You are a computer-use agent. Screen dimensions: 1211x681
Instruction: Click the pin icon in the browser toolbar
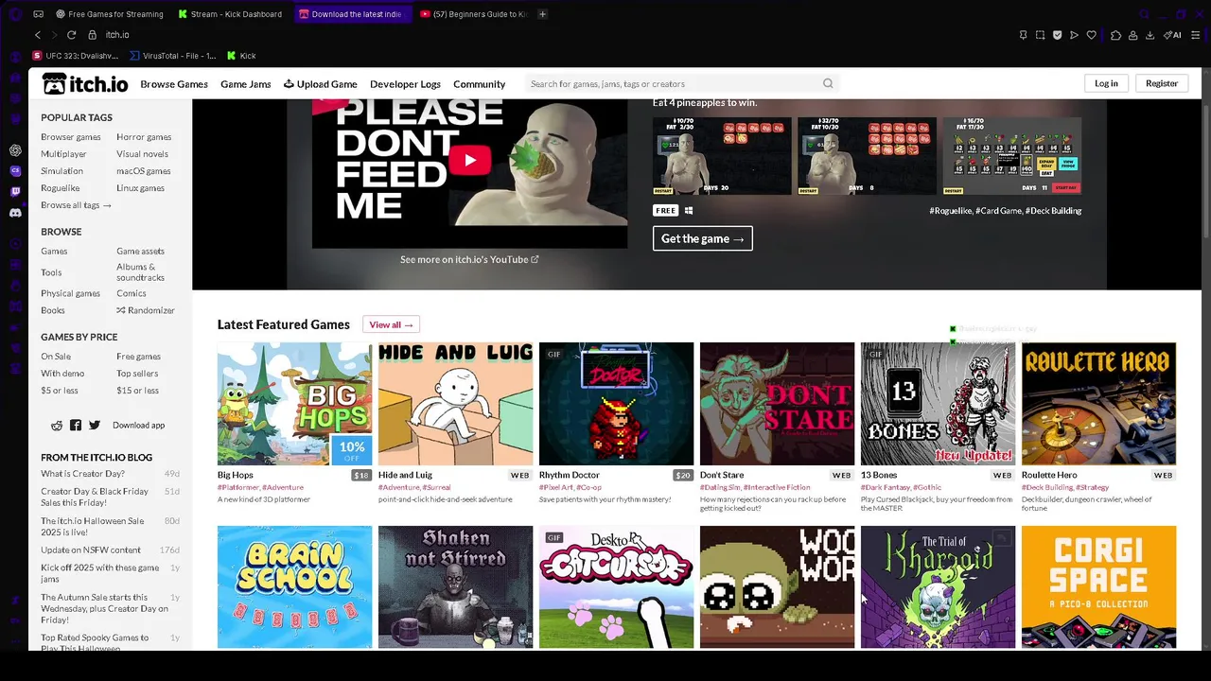[1024, 35]
